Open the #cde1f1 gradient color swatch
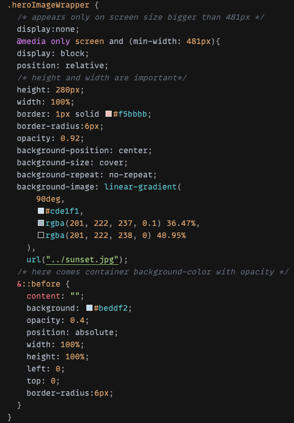This screenshot has width=294, height=423. point(41,211)
